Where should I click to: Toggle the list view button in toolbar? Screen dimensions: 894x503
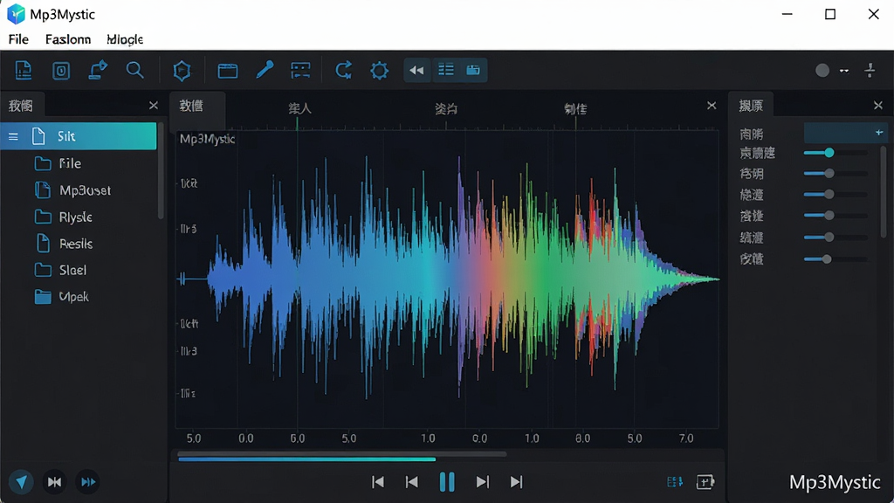click(446, 70)
